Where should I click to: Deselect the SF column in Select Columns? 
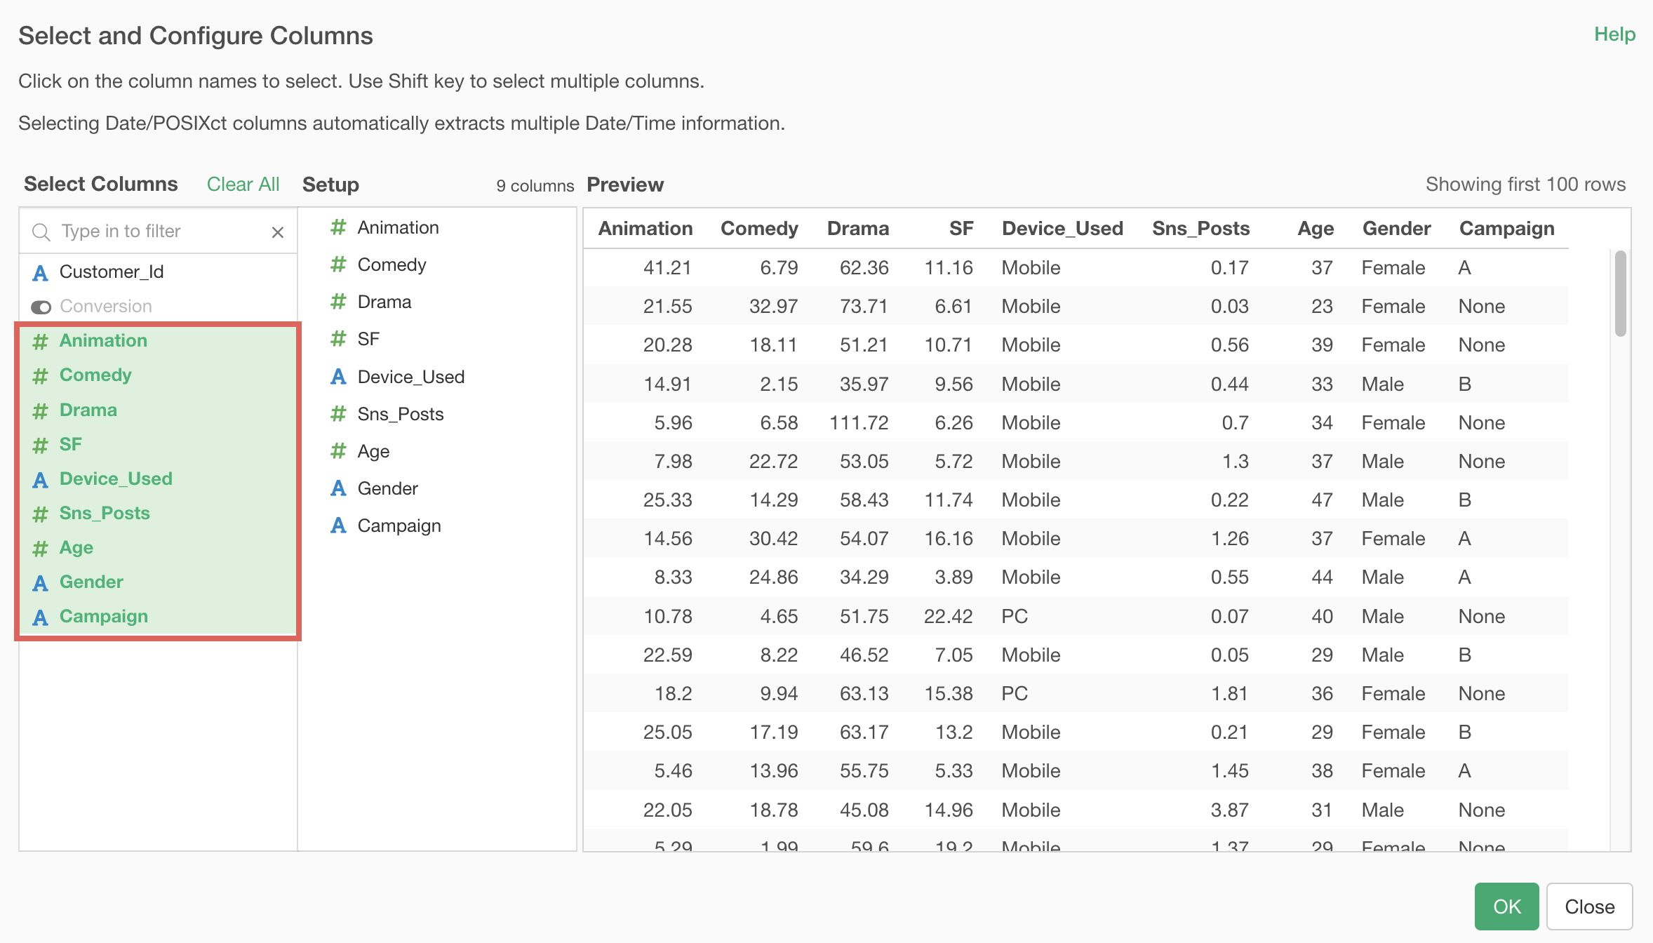(71, 444)
